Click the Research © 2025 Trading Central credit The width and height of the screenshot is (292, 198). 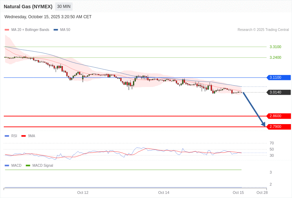tap(263, 30)
